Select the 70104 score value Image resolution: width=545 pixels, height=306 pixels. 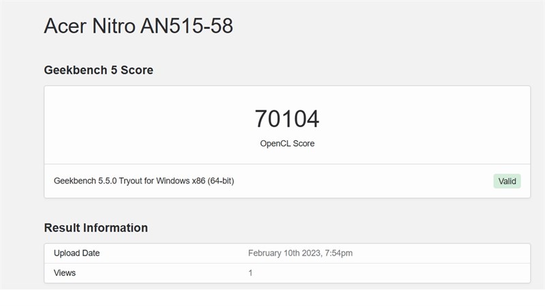tap(287, 119)
